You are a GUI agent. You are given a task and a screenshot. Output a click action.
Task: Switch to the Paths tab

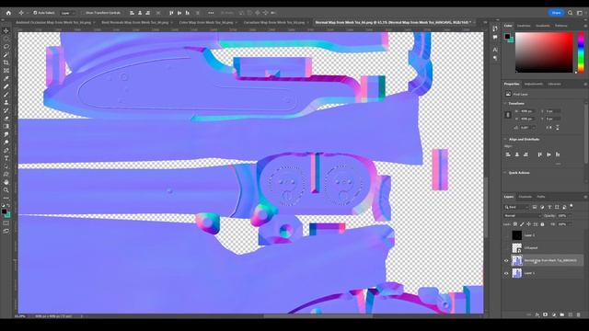pyautogui.click(x=541, y=197)
